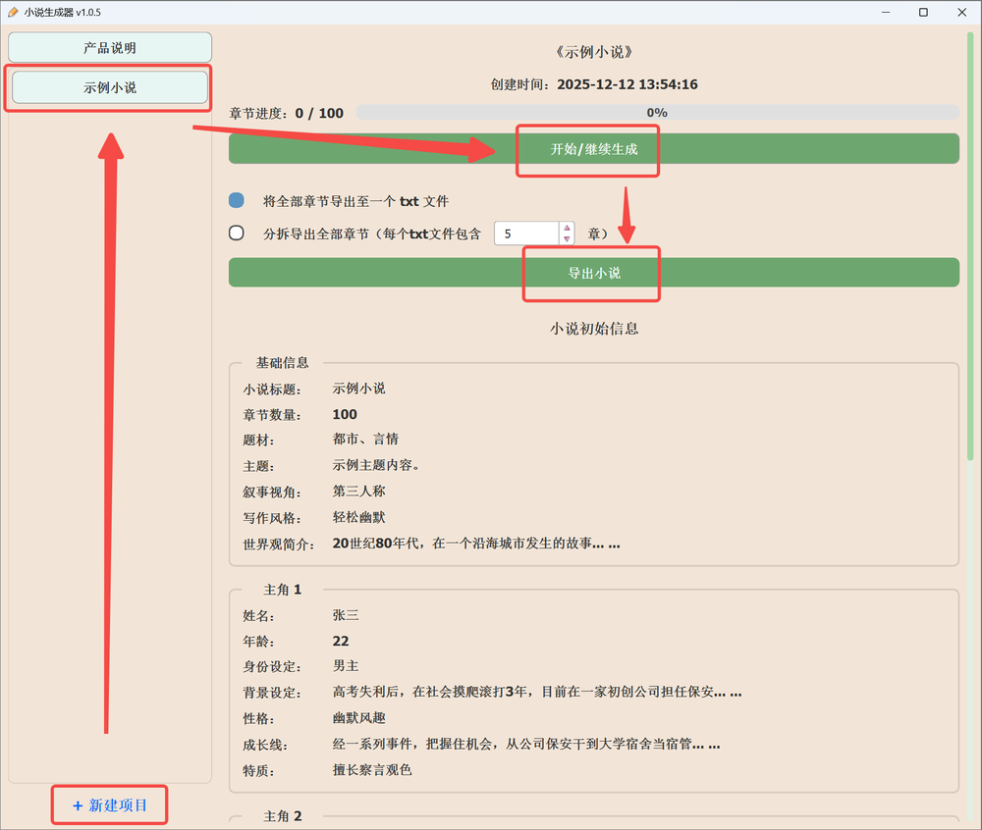Open the 产品说明 page
The height and width of the screenshot is (830, 982).
110,48
